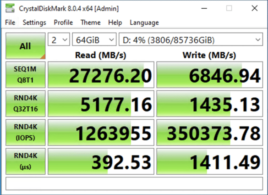Screen dimensions: 268x195
Task: Maximize the CrystalDiskMark window
Action: pos(229,8)
